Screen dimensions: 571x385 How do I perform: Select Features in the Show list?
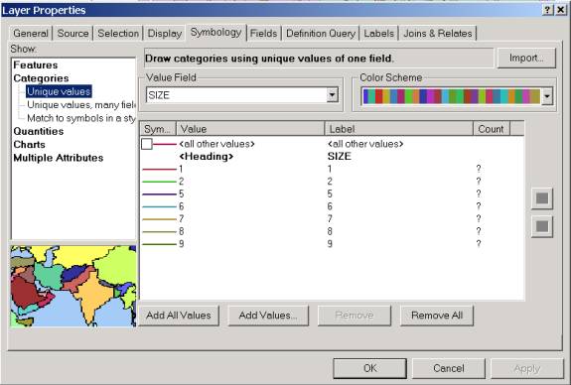pos(36,65)
